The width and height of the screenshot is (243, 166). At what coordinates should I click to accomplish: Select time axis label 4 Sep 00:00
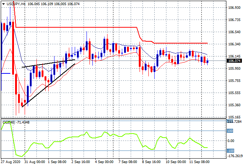tap(104, 162)
